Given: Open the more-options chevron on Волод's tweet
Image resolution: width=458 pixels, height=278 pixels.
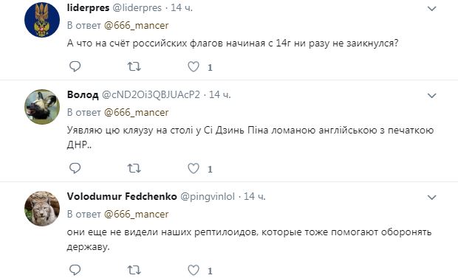Looking at the screenshot, I should pos(431,95).
